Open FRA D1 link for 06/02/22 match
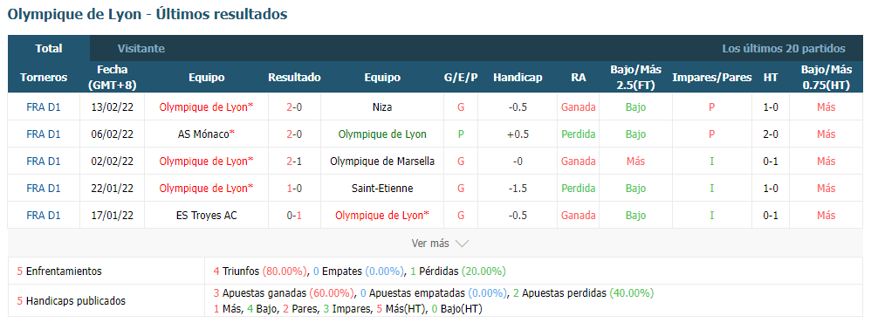Screen dimensions: 871x323 (44, 134)
